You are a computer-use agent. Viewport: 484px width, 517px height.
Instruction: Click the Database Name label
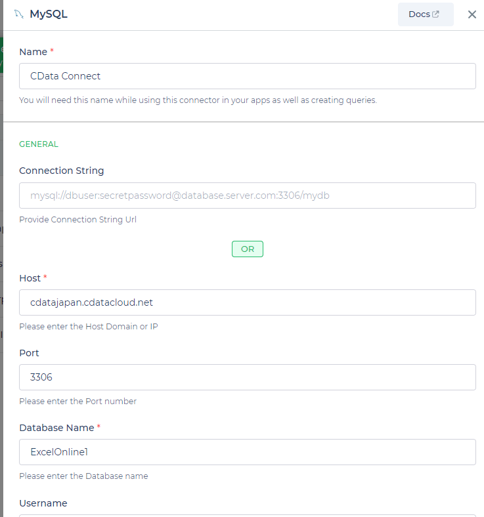[x=56, y=428]
